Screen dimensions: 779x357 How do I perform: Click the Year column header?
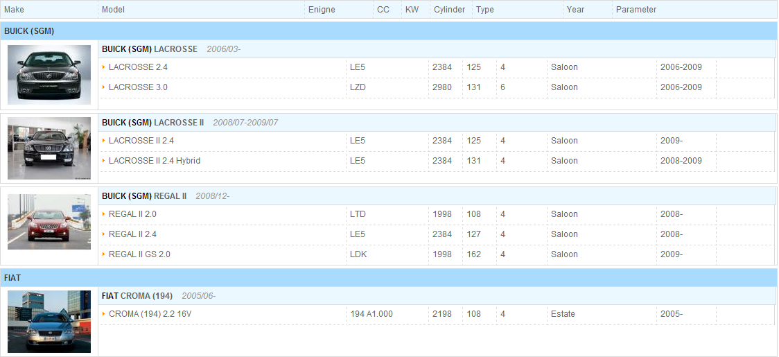[575, 10]
